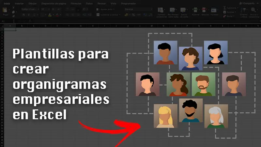Expand the font color dropdown arrow
This screenshot has width=261, height=147.
[61, 15]
